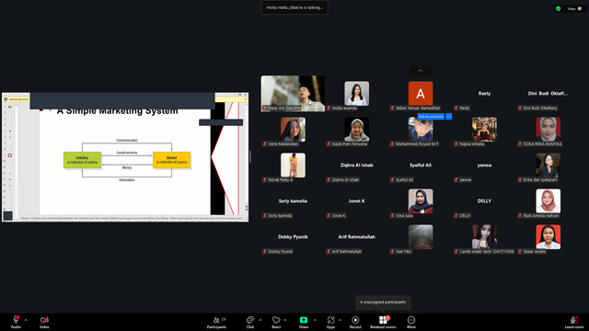The height and width of the screenshot is (331, 589).
Task: Open the View layout menu
Action: (574, 8)
